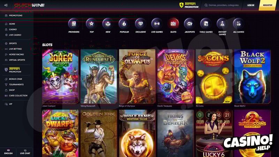
Task: Collapse the sidebar with the menu arrow icon
Action: pos(6,5)
